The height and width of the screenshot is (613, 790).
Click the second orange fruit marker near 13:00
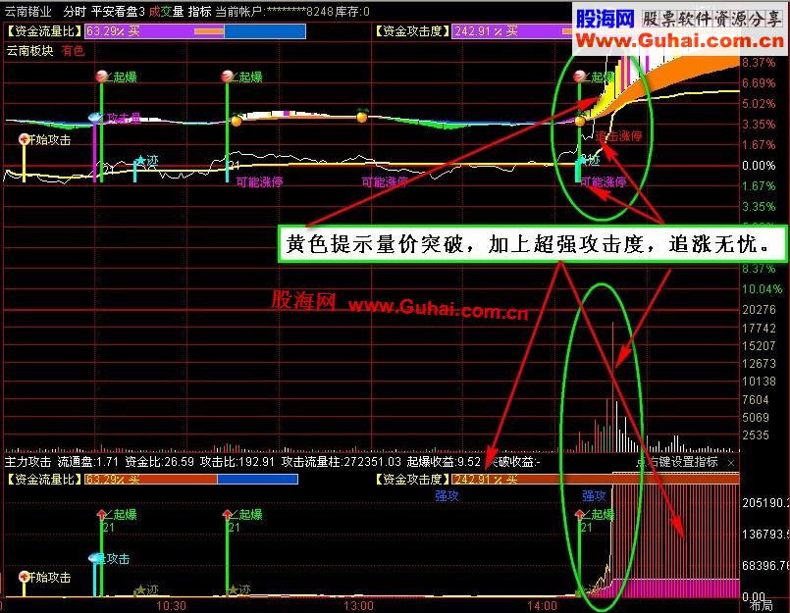[361, 117]
